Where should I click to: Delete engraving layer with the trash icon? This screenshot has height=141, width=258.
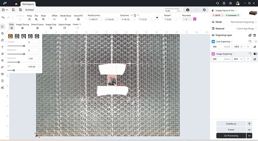pos(255,35)
